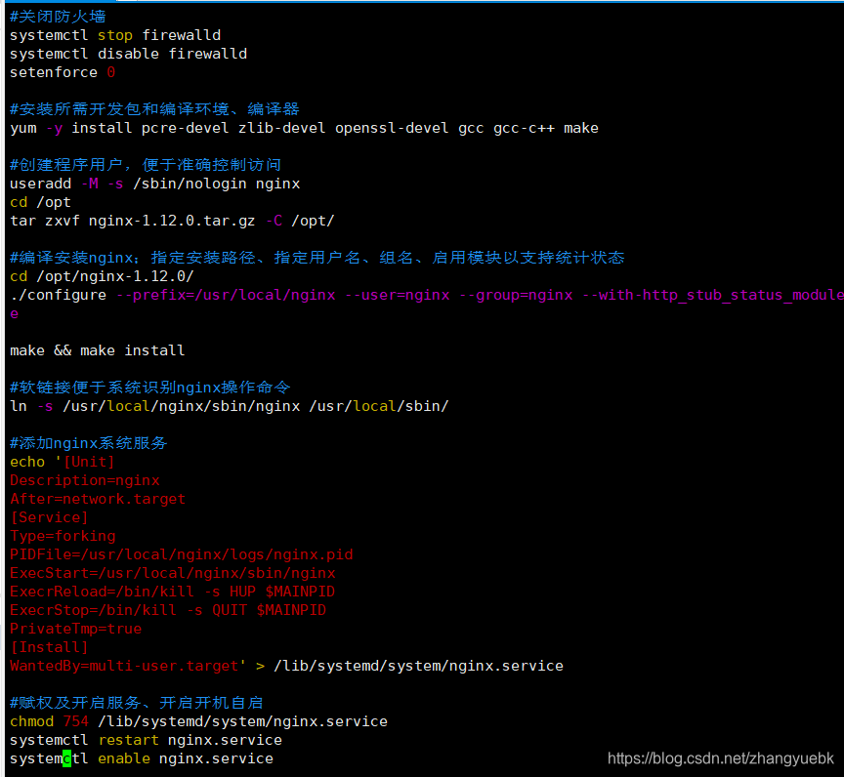Click the comment '#添加nginx系统服务'
The width and height of the screenshot is (844, 777).
[89, 443]
